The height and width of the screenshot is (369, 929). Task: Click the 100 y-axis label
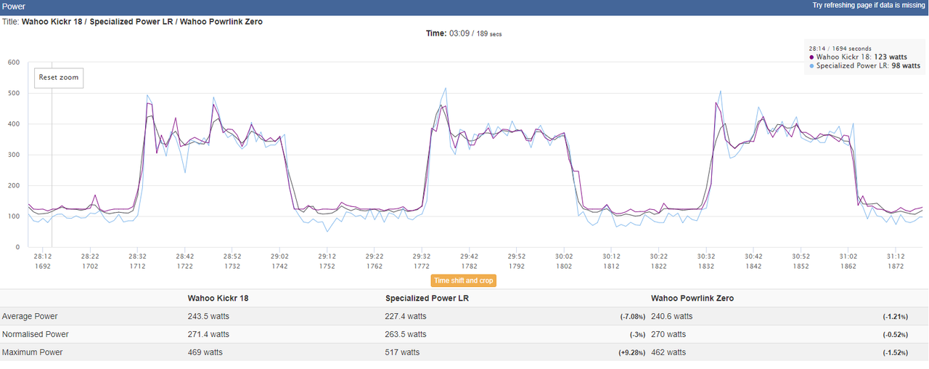tap(13, 216)
